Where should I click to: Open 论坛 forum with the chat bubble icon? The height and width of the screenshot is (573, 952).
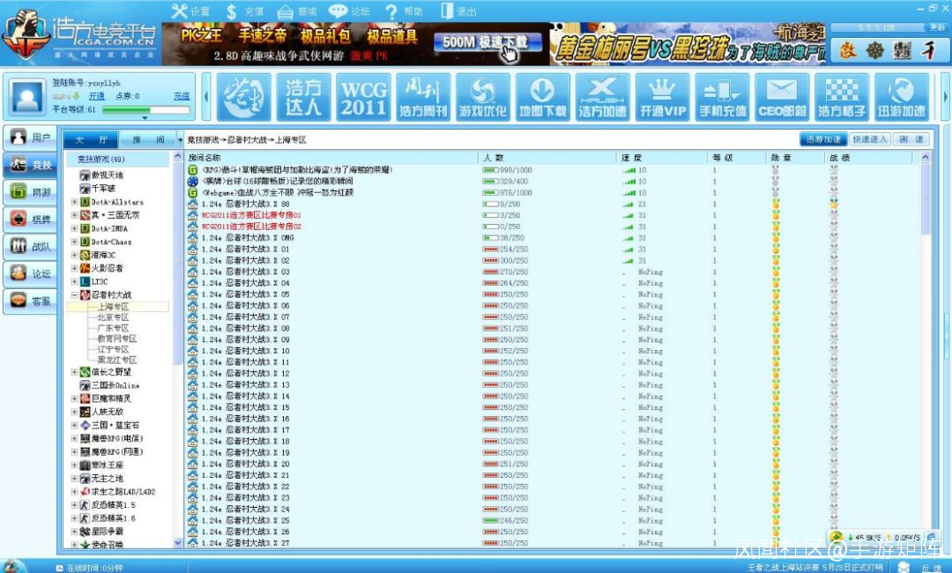click(x=349, y=11)
